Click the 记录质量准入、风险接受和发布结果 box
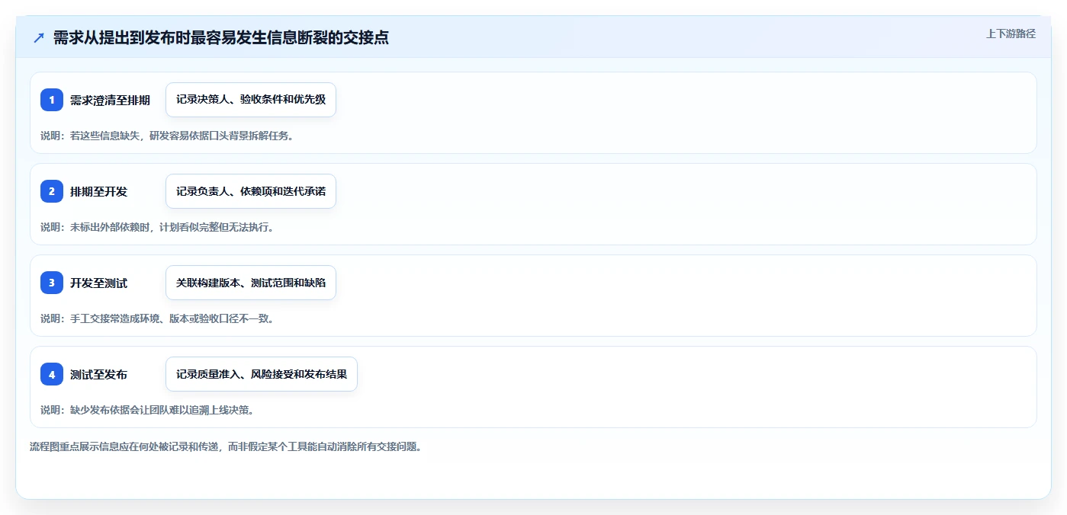Viewport: 1067px width, 515px height. (x=262, y=374)
